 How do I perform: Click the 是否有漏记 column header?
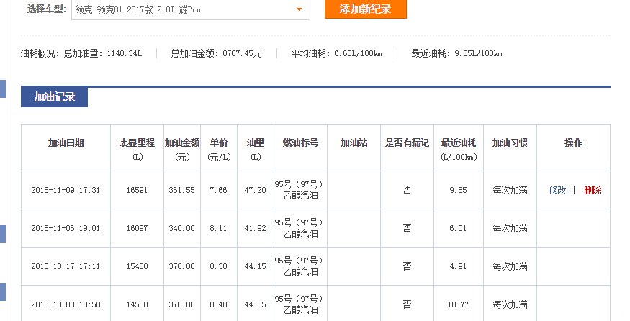(x=407, y=143)
